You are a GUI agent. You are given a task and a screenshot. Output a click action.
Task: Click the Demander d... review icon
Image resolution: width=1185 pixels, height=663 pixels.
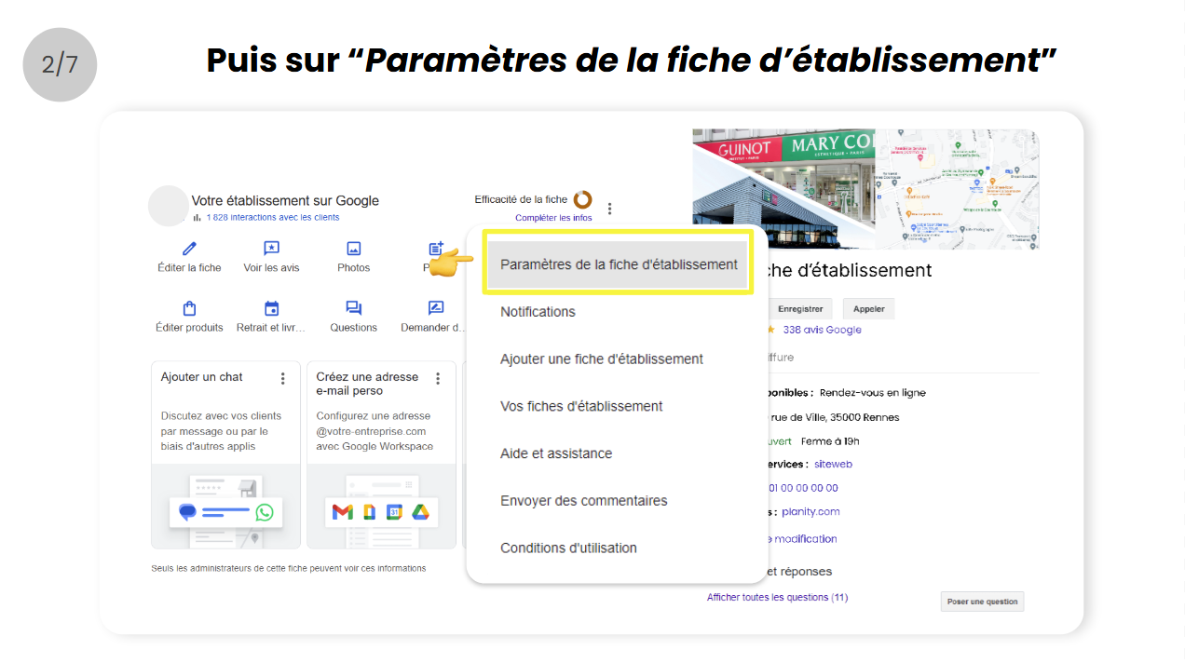pyautogui.click(x=436, y=308)
